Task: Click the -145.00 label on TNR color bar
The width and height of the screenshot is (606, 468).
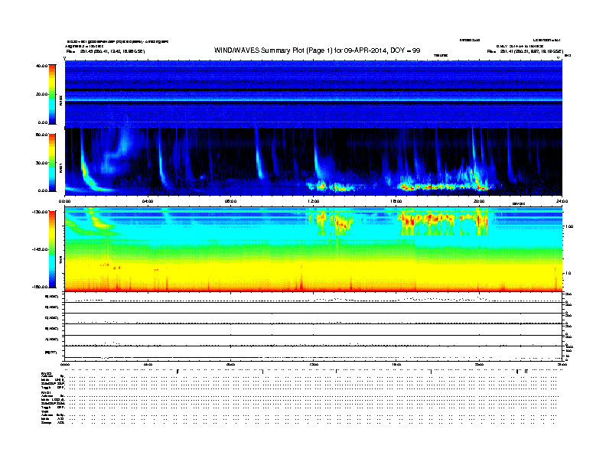Action: (40, 249)
